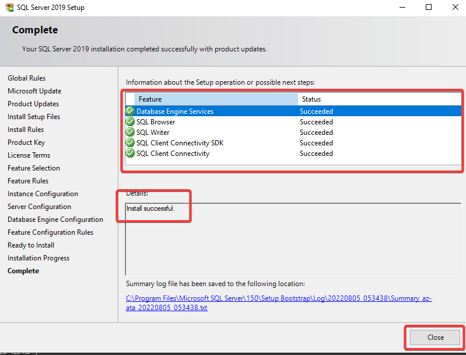Click Install Setup Files step
Screen dimensions: 466x355
(x=34, y=117)
